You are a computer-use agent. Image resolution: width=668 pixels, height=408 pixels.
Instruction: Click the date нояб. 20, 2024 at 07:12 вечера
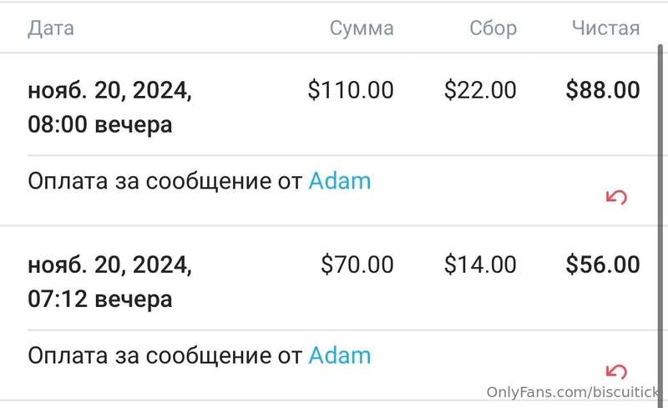110,281
